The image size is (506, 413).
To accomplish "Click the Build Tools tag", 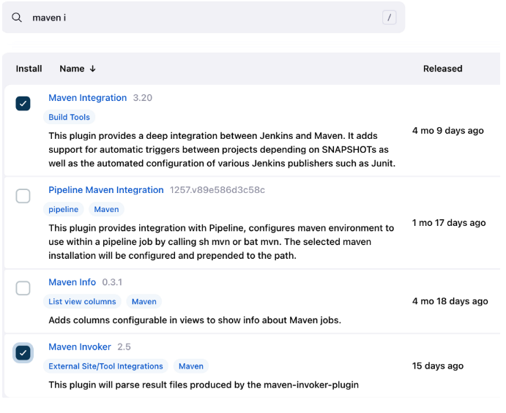I will pyautogui.click(x=69, y=117).
